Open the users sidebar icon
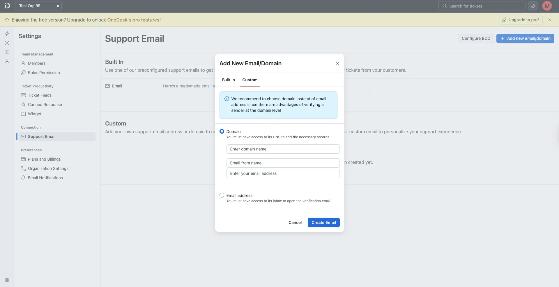The width and height of the screenshot is (559, 287). pos(7,61)
